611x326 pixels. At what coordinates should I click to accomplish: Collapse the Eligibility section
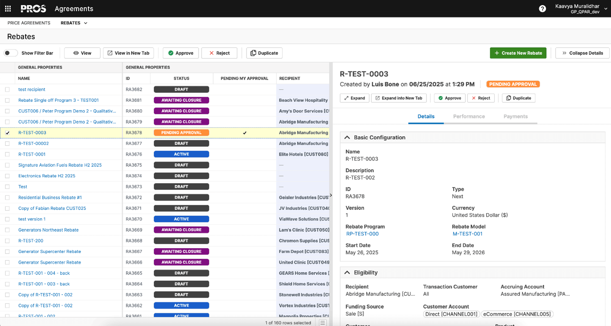point(347,273)
